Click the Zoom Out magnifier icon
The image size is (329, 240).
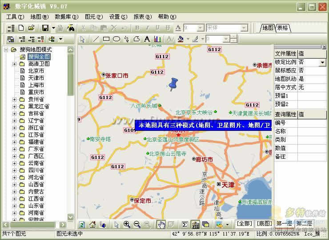tap(137, 224)
